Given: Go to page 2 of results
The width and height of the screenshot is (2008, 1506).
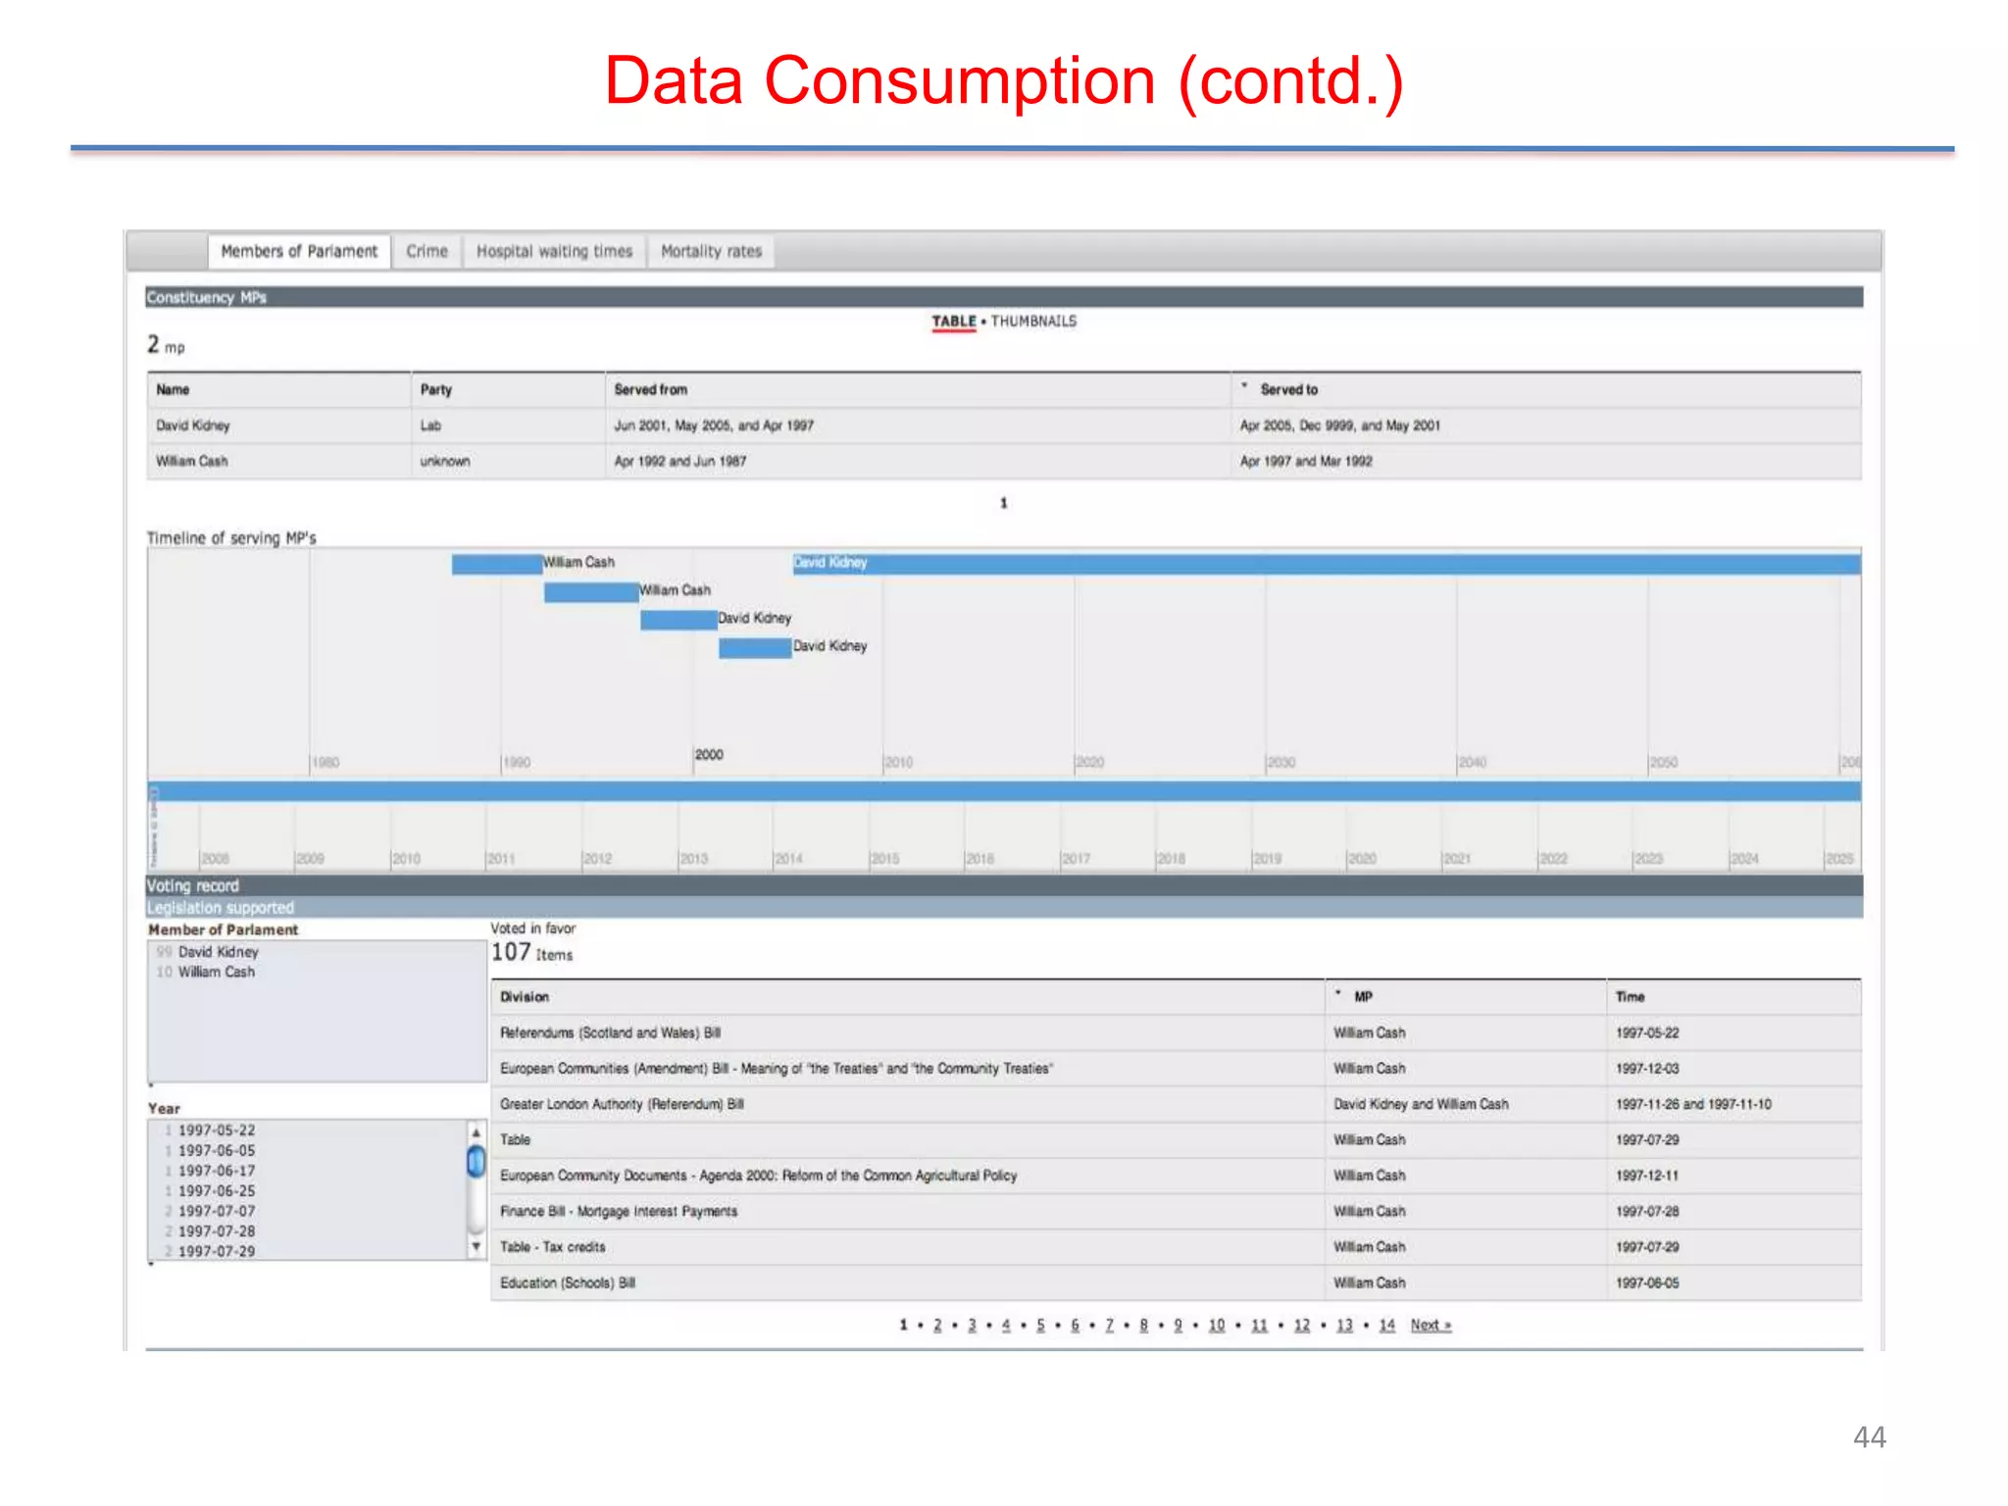Looking at the screenshot, I should [937, 1326].
